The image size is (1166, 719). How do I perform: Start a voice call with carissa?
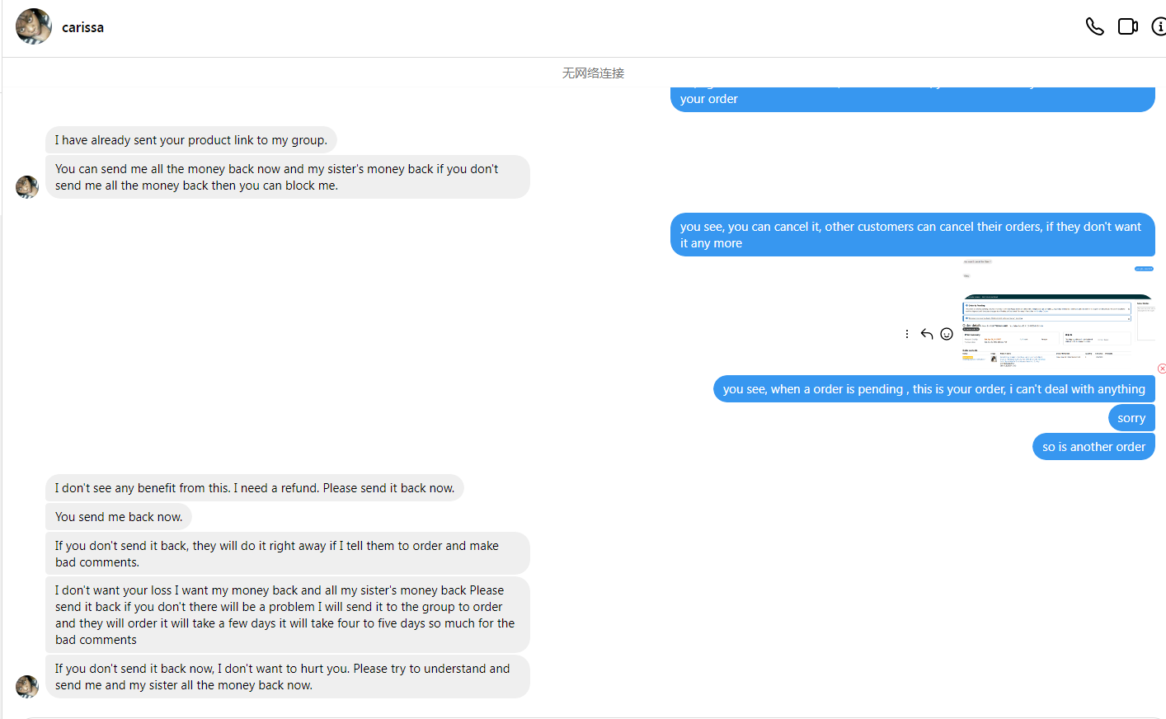1094,27
